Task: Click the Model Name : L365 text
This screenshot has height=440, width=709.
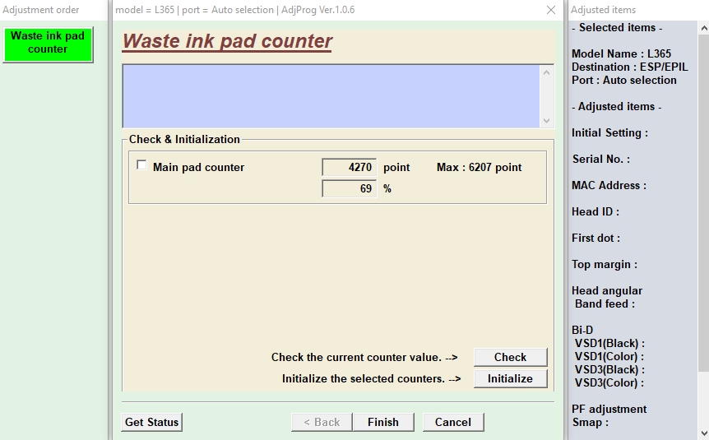Action: point(621,53)
